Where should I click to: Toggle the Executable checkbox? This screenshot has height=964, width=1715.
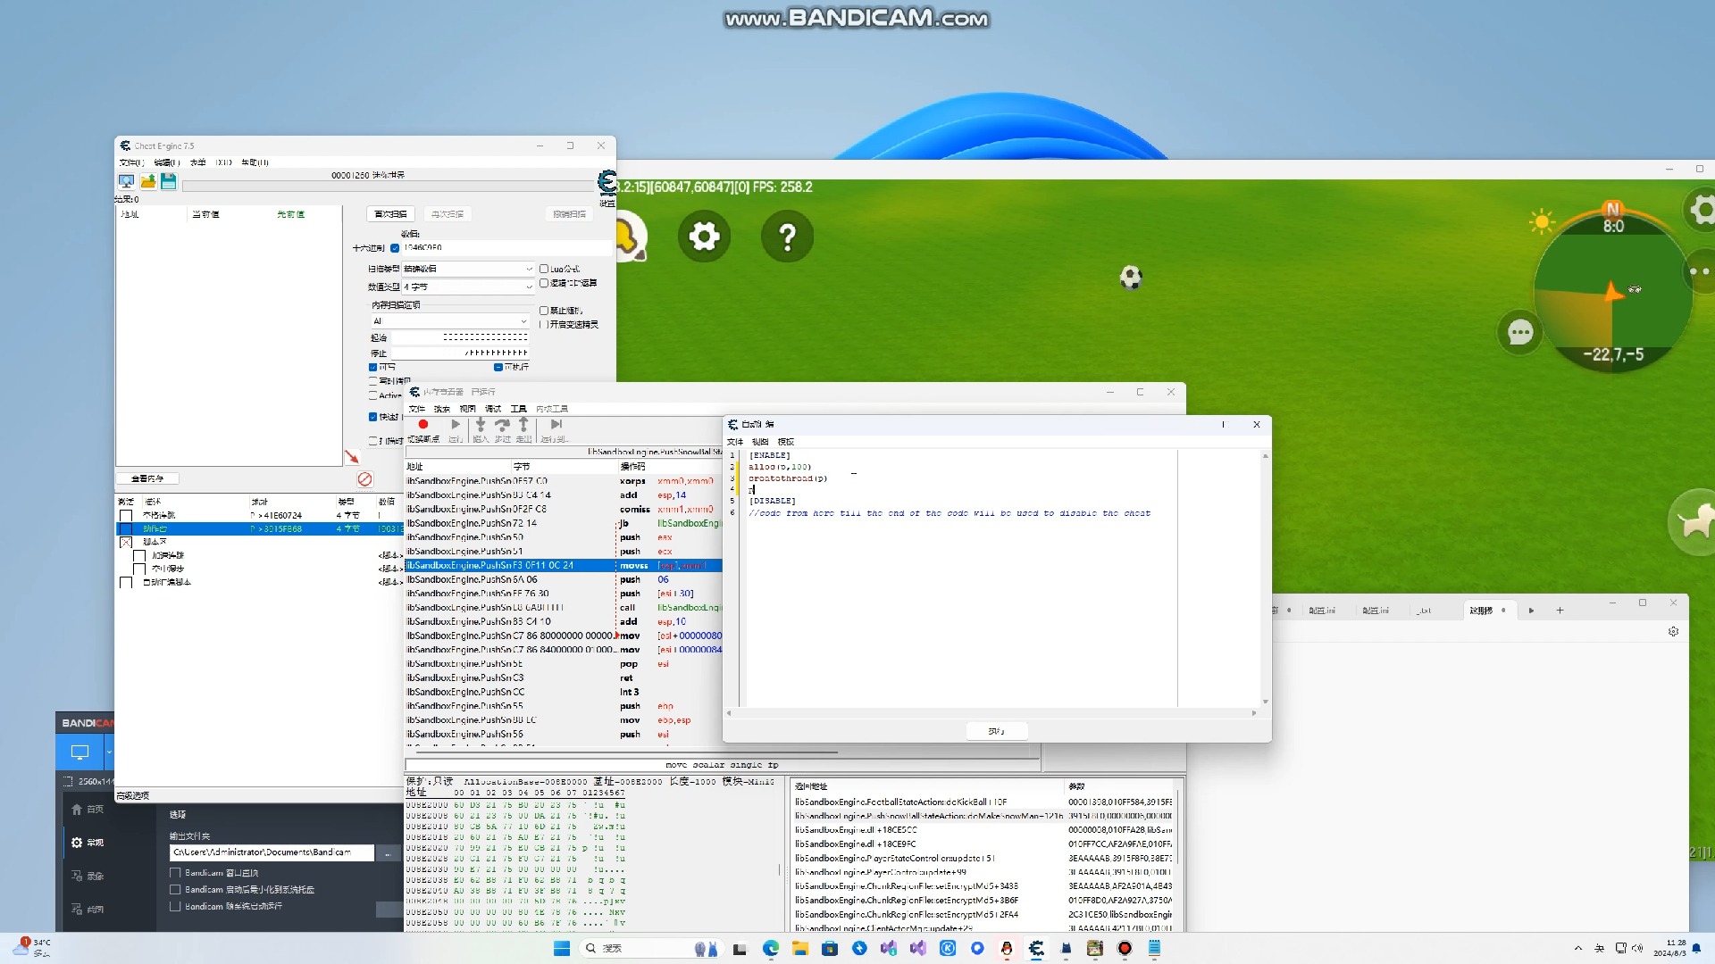coord(498,367)
